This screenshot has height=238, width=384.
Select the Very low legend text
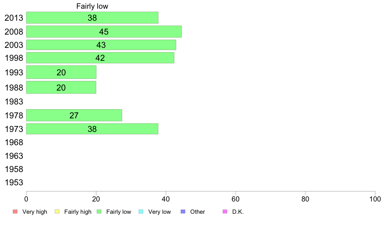(x=159, y=212)
